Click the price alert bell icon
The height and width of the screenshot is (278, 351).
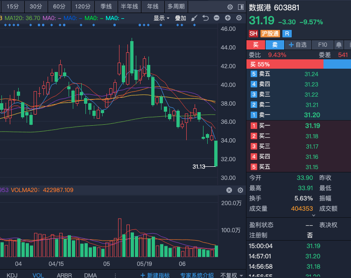point(339,45)
